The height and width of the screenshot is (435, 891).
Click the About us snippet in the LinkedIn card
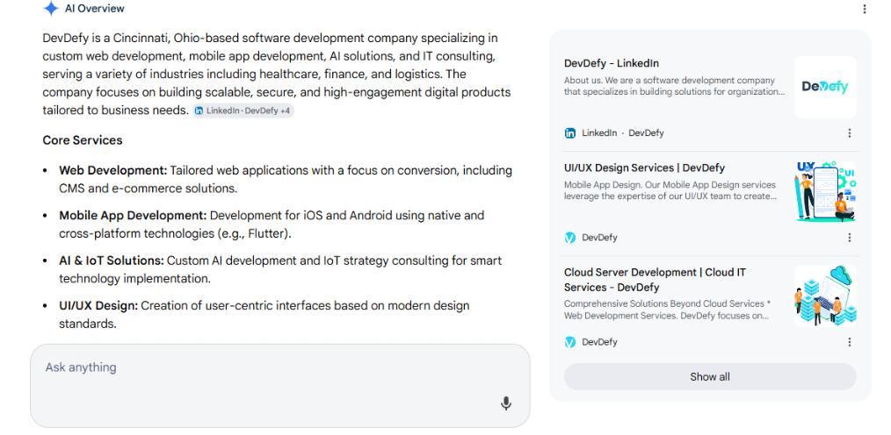[675, 86]
